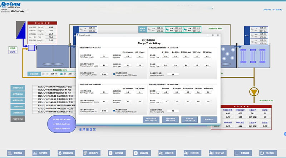Click the Cancel button in the dialog

[209, 120]
